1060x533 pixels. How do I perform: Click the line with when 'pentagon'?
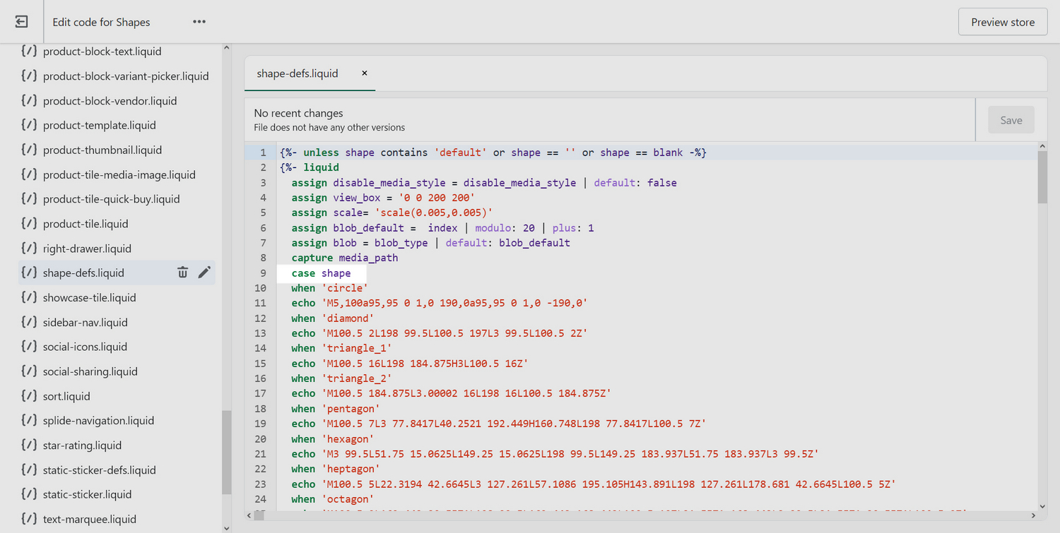tap(336, 409)
